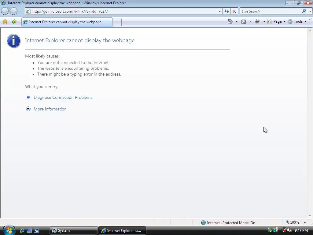The height and width of the screenshot is (235, 313).
Task: Switch to the System taskbar window
Action: (73, 230)
